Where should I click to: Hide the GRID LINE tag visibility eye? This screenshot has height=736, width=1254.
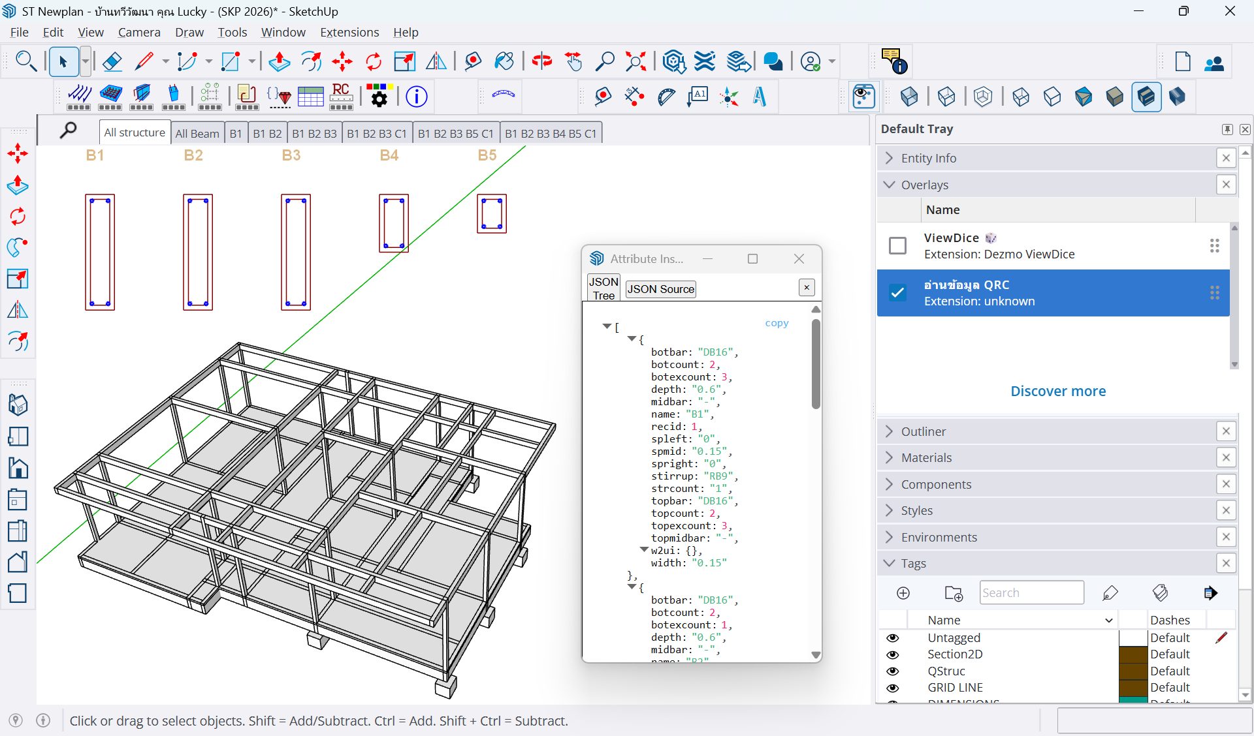pos(893,688)
